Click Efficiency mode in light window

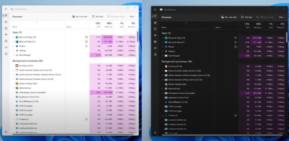116,16
